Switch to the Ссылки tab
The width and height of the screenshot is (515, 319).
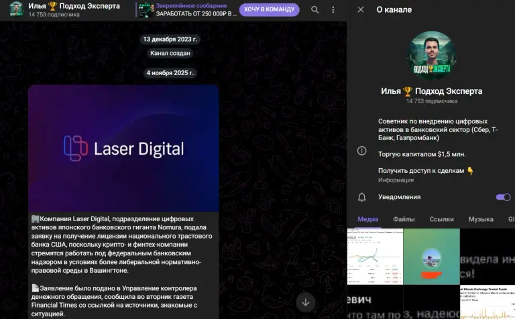(441, 219)
